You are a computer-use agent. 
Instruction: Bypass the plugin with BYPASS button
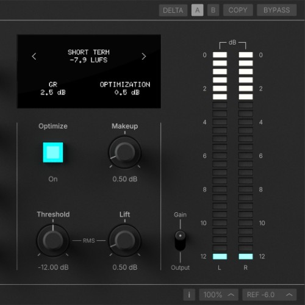277,10
